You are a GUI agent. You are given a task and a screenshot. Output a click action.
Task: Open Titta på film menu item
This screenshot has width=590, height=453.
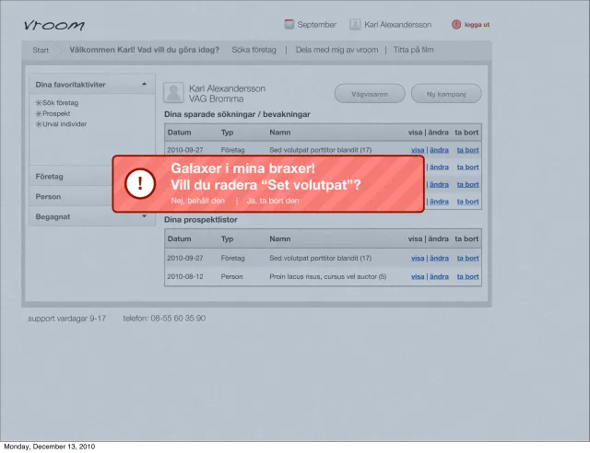[x=414, y=50]
